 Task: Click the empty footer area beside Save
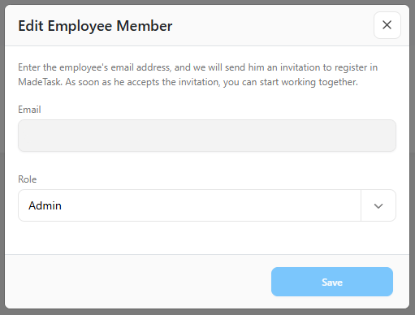pyautogui.click(x=138, y=282)
